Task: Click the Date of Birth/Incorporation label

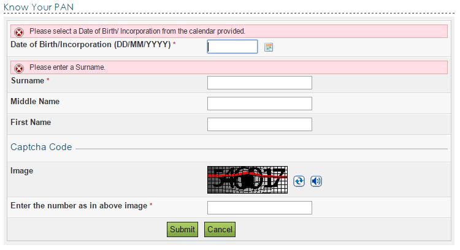Action: coord(91,45)
